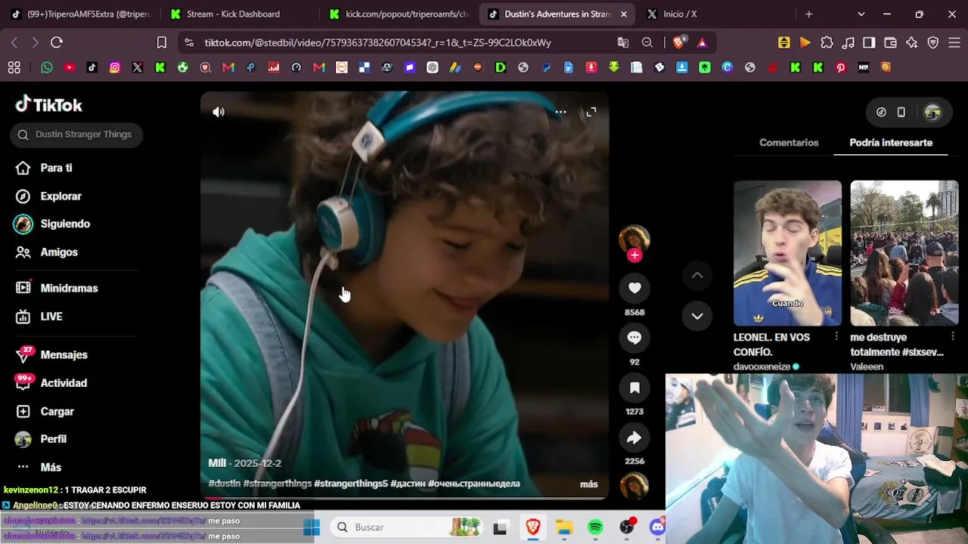This screenshot has width=968, height=544.
Task: Visit the Valeeen profile link
Action: [x=867, y=366]
